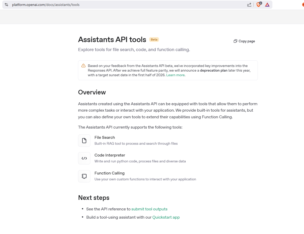Click 'currently supports the following tools' sentence
The width and height of the screenshot is (304, 234).
click(130, 127)
